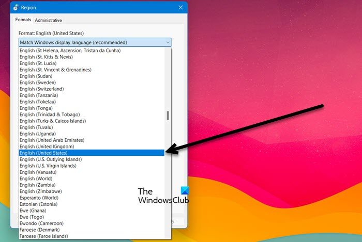Pick English (United Arab Emirates)
Viewport: 362px width, 242px height.
92,140
